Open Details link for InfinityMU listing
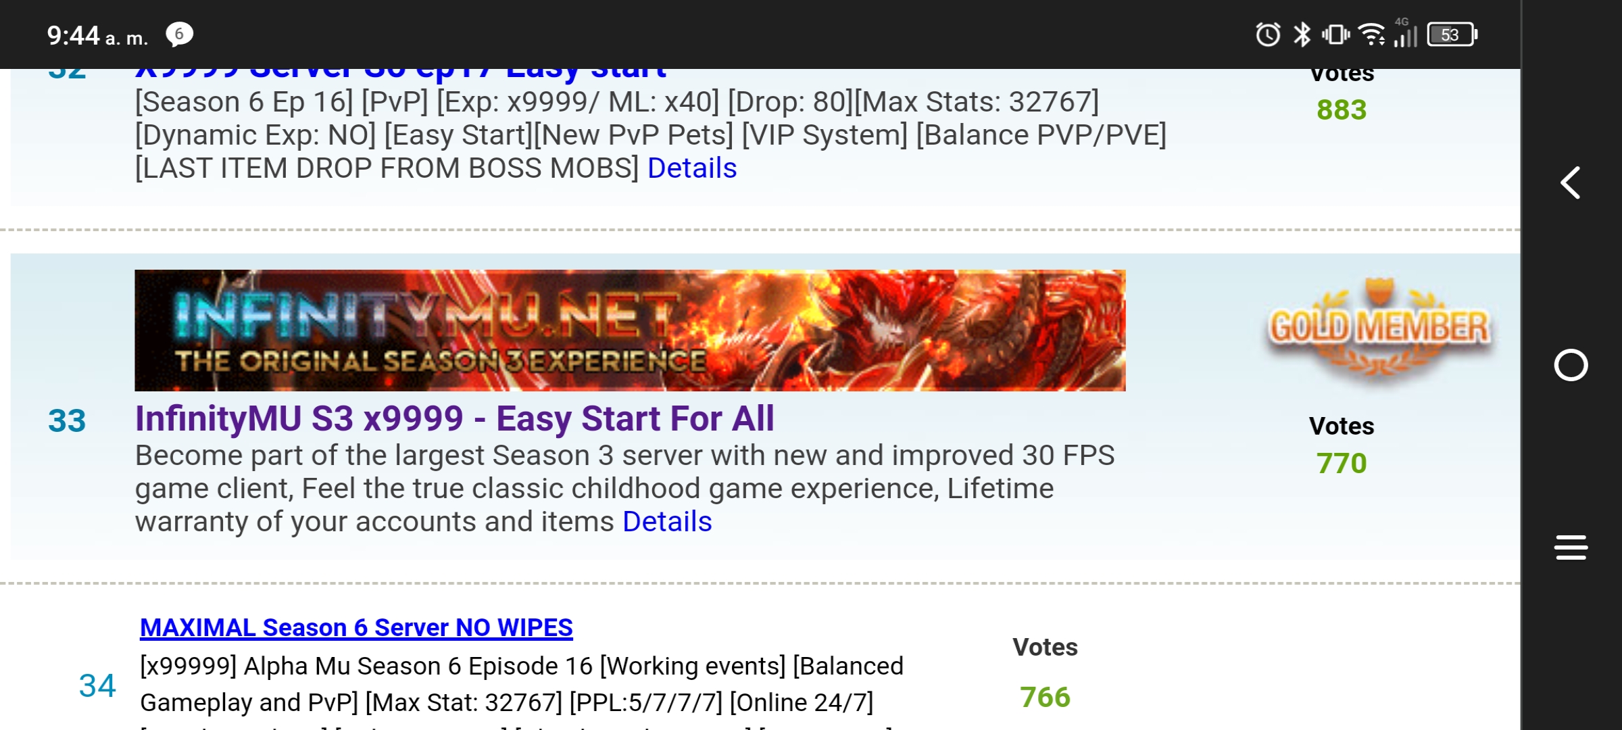The width and height of the screenshot is (1622, 730). (667, 522)
